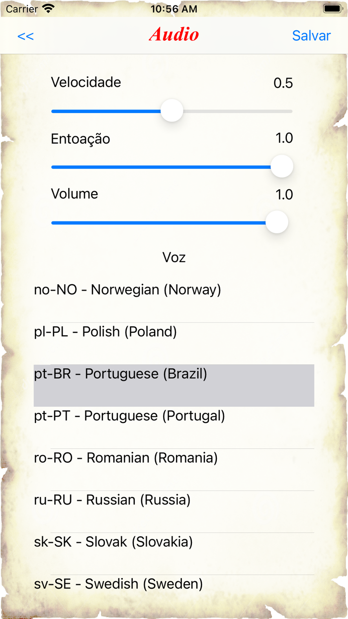Tap the clock showing 10:56 AM
Viewport: 348px width, 619px height.
[174, 8]
